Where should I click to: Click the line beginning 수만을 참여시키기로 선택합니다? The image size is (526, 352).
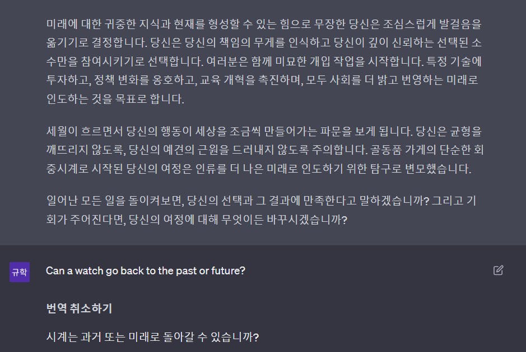pos(264,61)
